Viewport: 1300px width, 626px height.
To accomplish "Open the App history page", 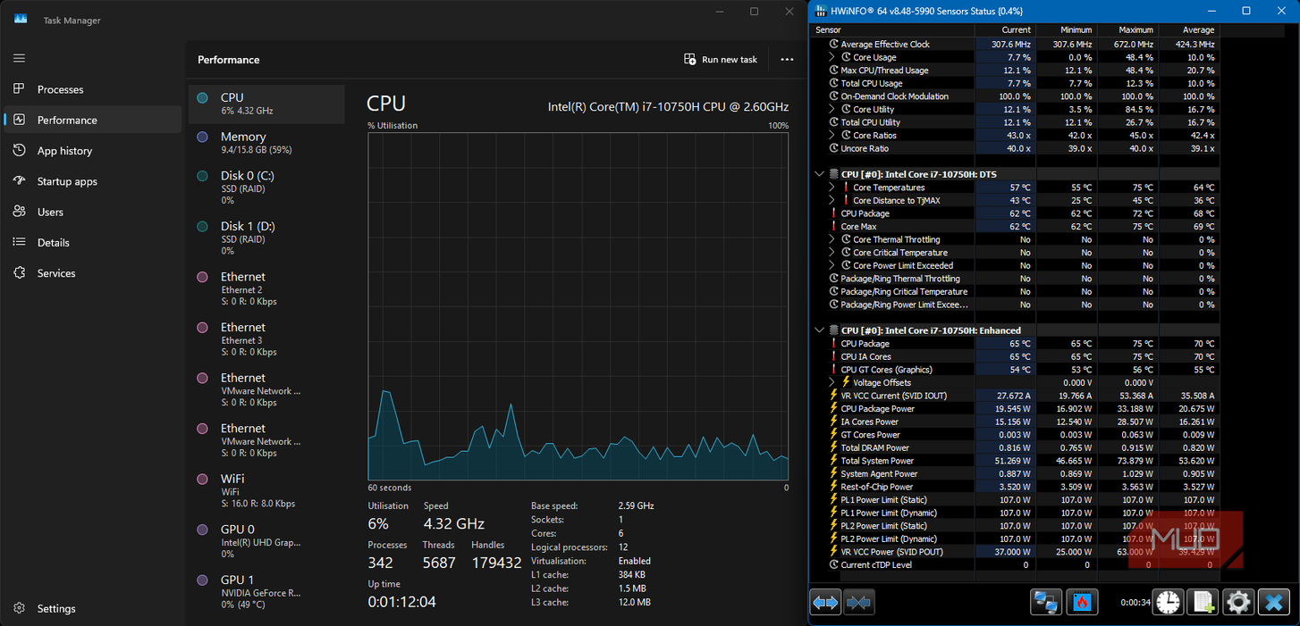I will 93,151.
